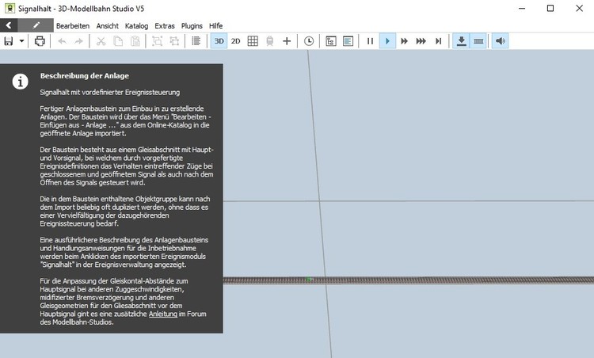
Task: Toggle the place-on-ground download arrow icon
Action: point(461,41)
